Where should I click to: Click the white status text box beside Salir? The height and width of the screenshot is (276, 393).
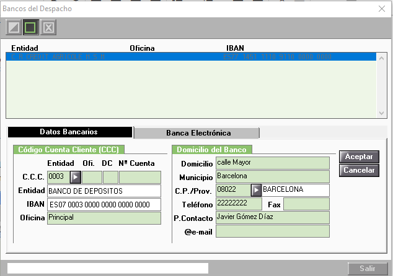point(108,268)
